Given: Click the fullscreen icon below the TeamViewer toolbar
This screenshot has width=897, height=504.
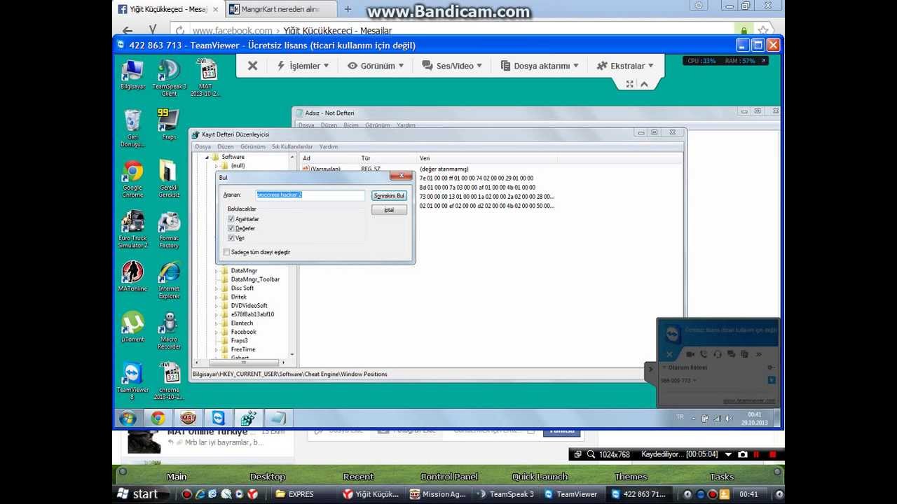Looking at the screenshot, I should 629,84.
